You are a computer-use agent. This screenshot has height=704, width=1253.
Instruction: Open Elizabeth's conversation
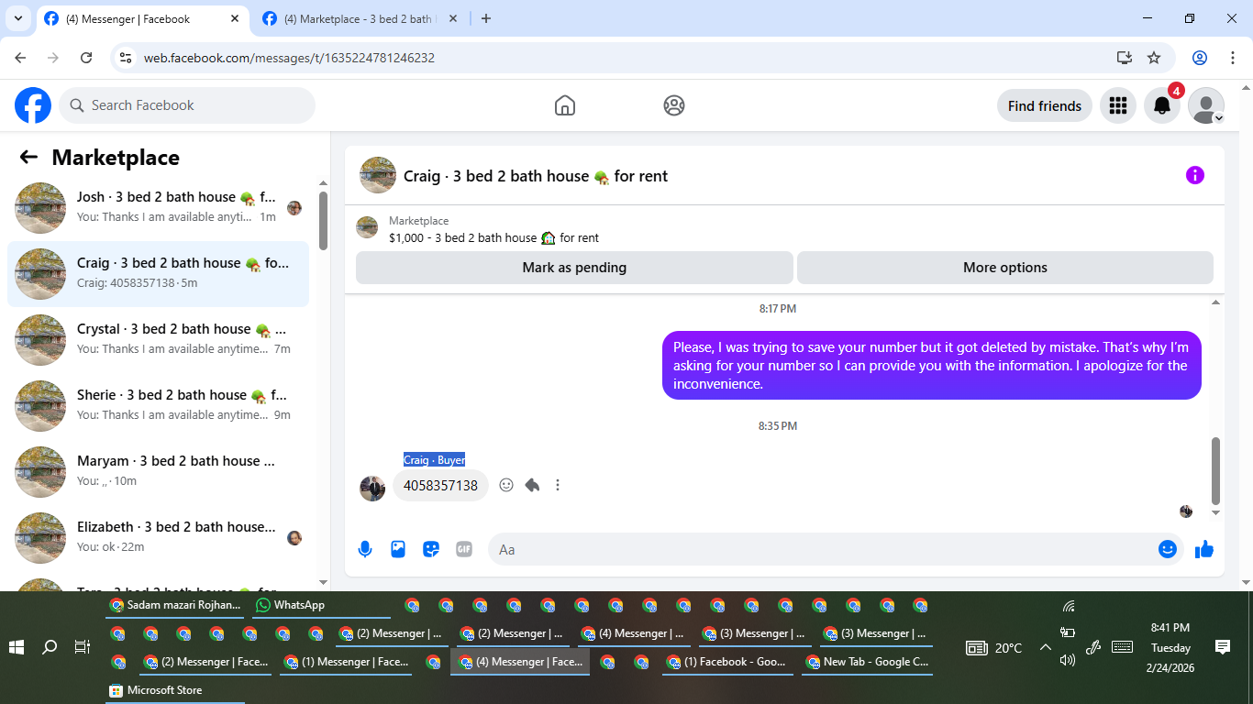[x=158, y=537]
